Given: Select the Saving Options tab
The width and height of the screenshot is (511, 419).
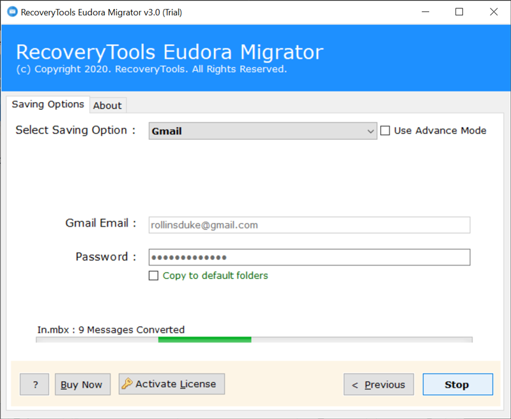Looking at the screenshot, I should click(x=48, y=104).
